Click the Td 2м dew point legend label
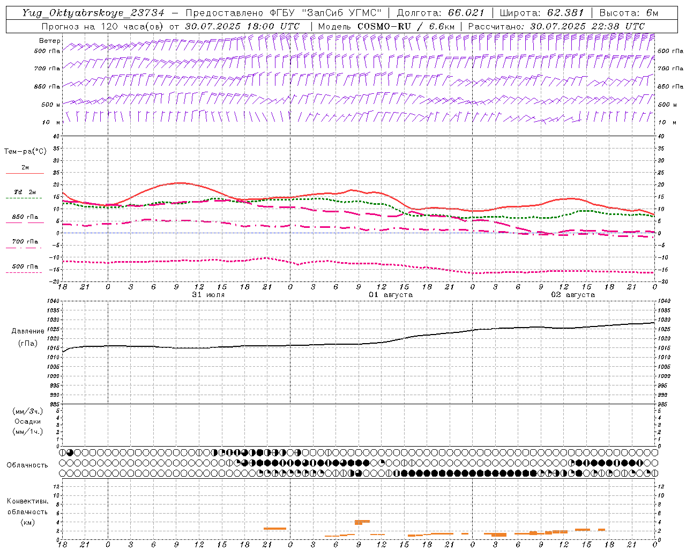Image resolution: width=686 pixels, height=549 pixels. [x=25, y=192]
